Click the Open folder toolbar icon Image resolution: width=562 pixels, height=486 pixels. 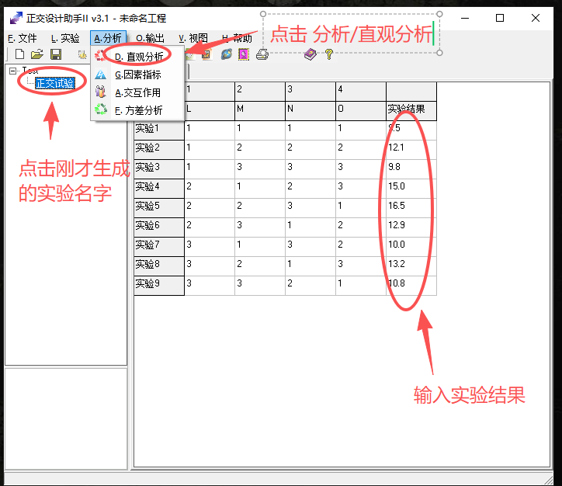36,54
